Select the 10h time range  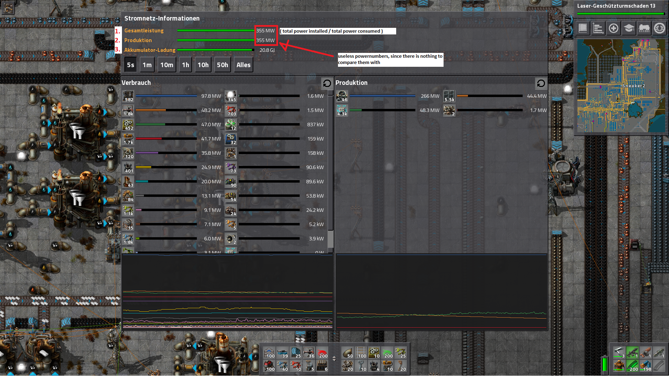[203, 65]
